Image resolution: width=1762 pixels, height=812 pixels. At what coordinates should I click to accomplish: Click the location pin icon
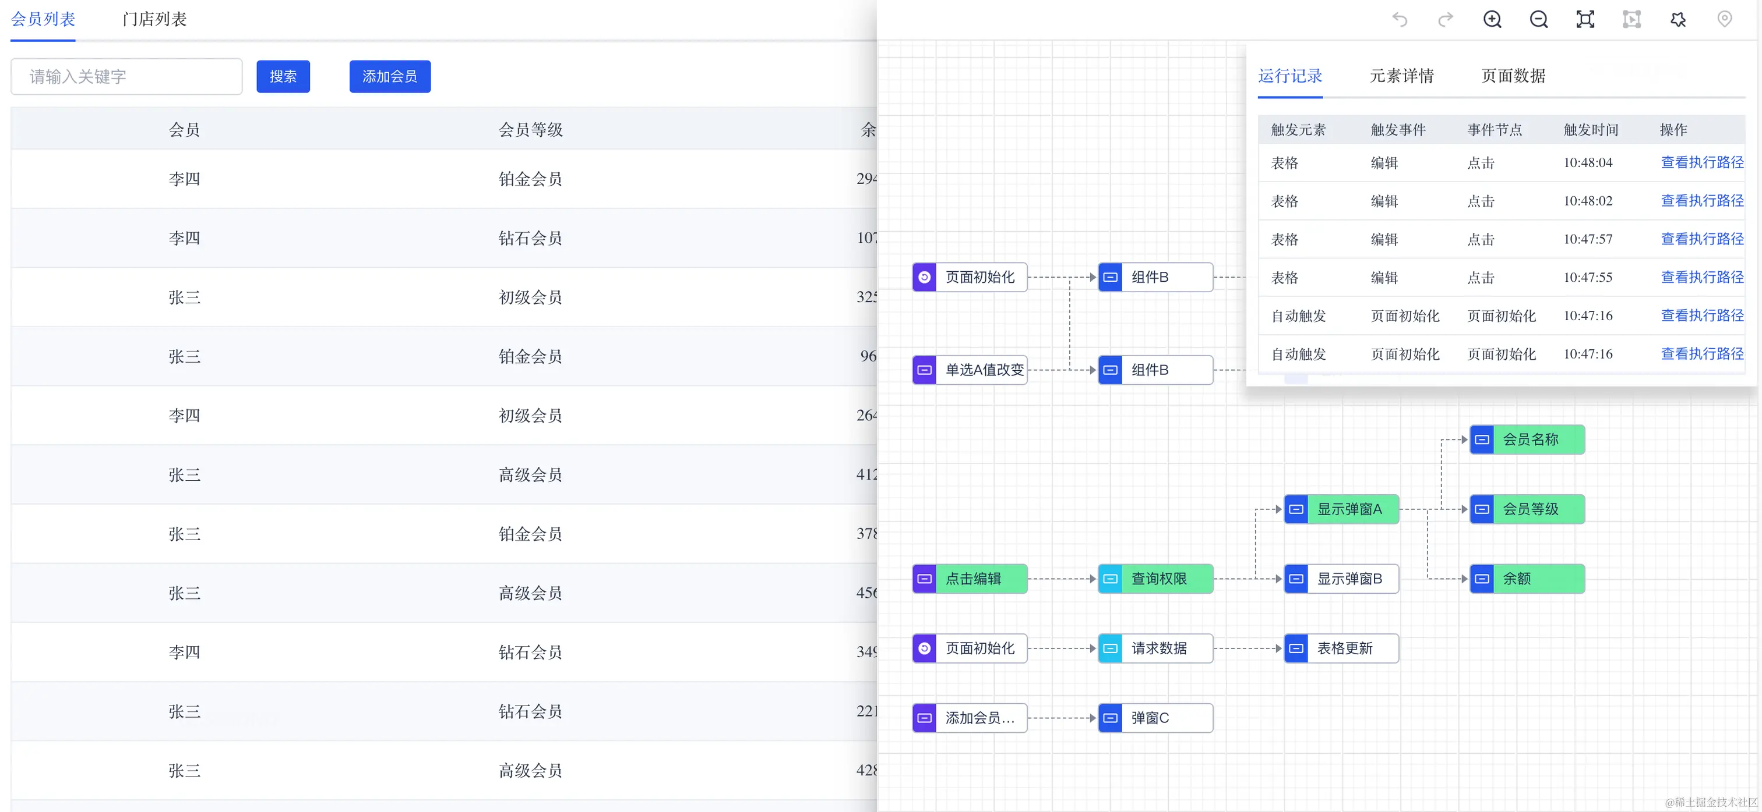click(1724, 19)
